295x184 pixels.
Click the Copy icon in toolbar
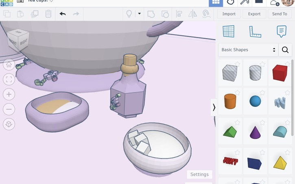point(7,14)
